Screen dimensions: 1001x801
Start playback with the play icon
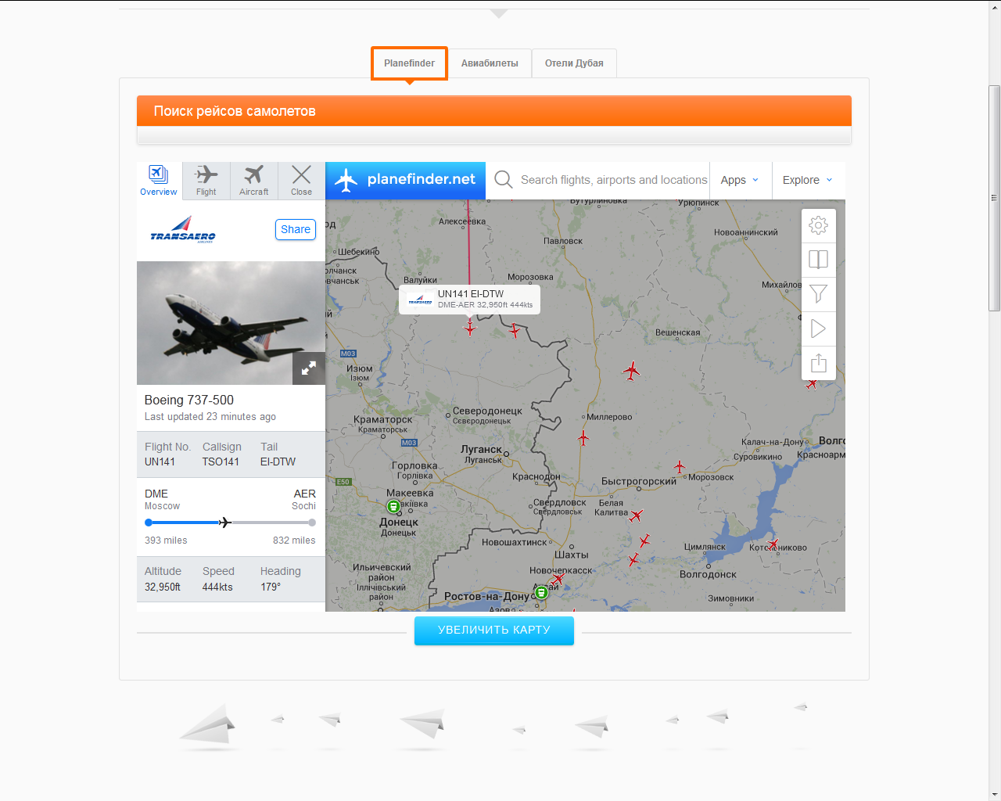tap(819, 329)
